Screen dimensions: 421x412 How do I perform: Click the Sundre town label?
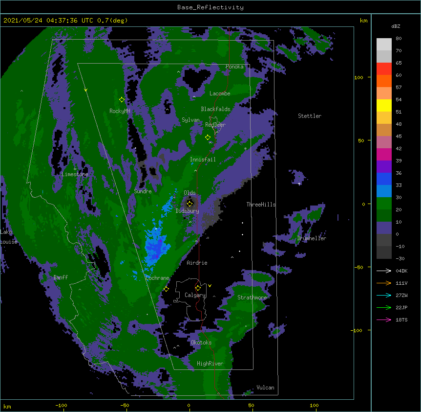point(143,191)
